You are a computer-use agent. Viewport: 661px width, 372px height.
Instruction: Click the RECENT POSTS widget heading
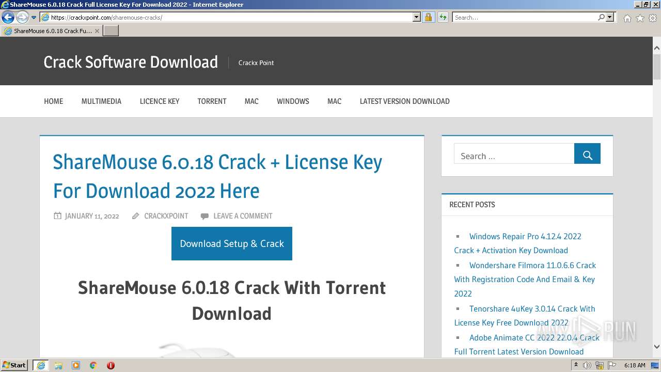pos(472,205)
